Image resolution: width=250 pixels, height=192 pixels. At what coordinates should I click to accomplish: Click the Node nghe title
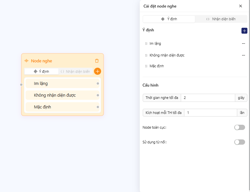(x=41, y=61)
